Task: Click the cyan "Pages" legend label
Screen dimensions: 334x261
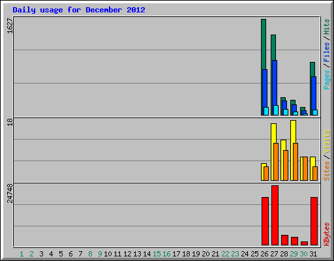Action: (326, 80)
